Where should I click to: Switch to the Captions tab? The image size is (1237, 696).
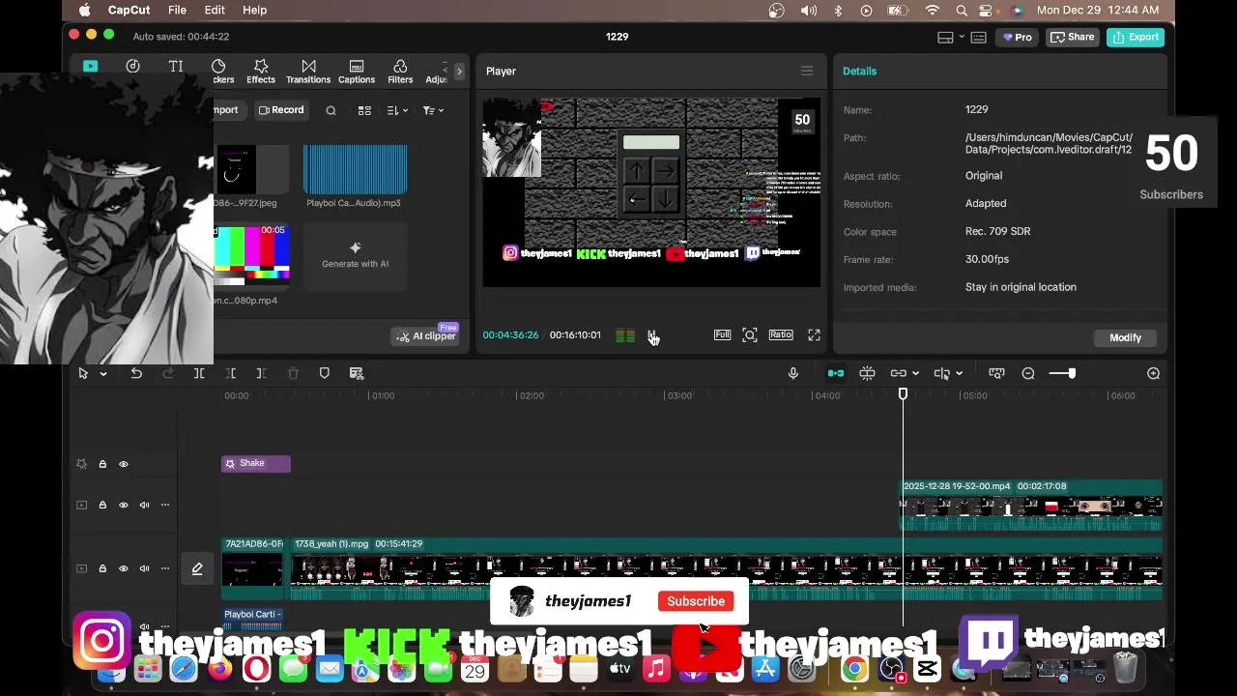point(357,72)
